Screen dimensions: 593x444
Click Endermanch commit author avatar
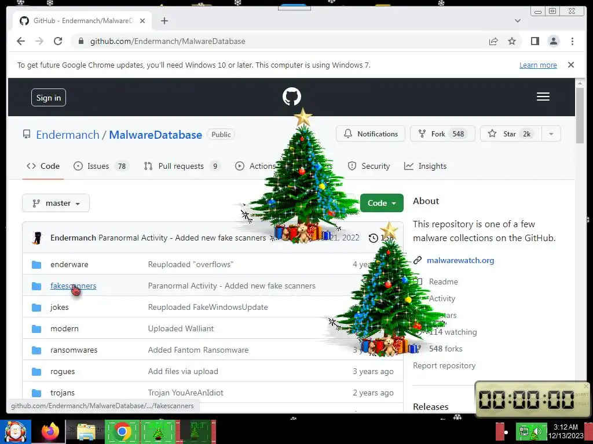click(37, 238)
